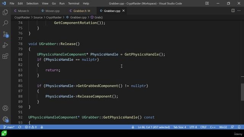Open Source Control view in activity bar
The image size is (244, 137).
pos(6,34)
